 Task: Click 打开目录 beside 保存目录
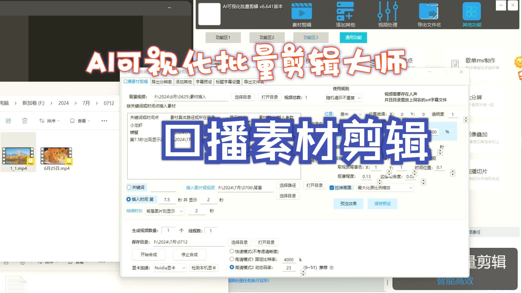(x=266, y=242)
